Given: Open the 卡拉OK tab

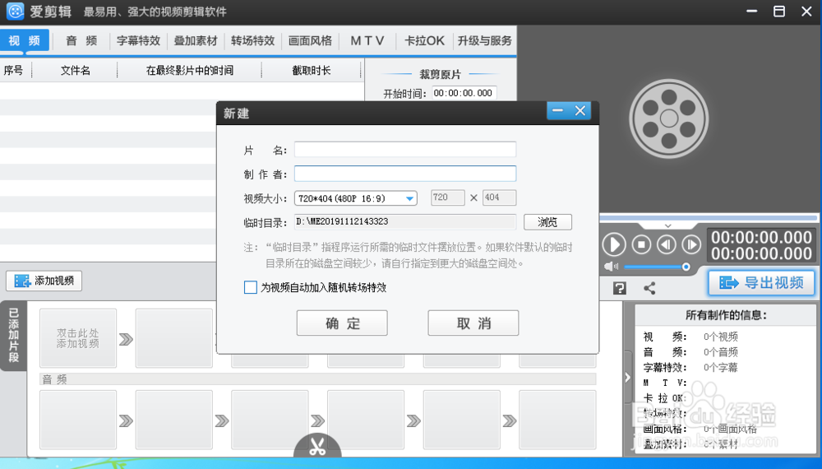Looking at the screenshot, I should [424, 40].
